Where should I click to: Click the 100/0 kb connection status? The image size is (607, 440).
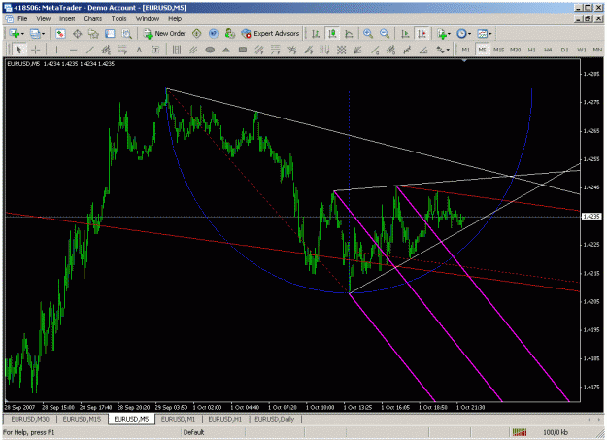[556, 432]
